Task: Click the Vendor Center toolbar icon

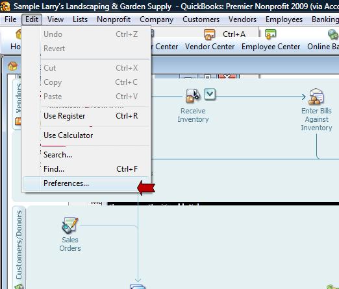Action: click(209, 35)
